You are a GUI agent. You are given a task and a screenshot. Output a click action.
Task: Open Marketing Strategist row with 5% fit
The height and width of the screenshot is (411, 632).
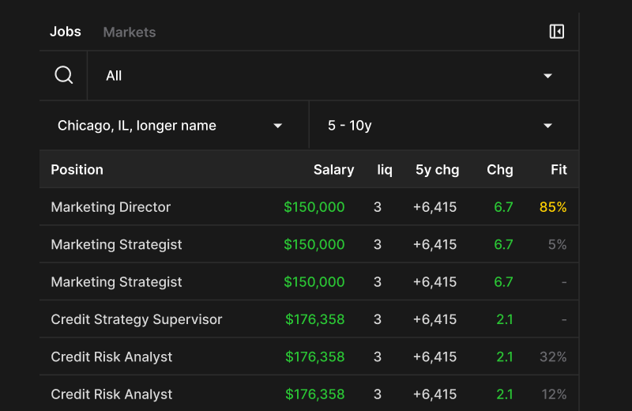coord(117,245)
